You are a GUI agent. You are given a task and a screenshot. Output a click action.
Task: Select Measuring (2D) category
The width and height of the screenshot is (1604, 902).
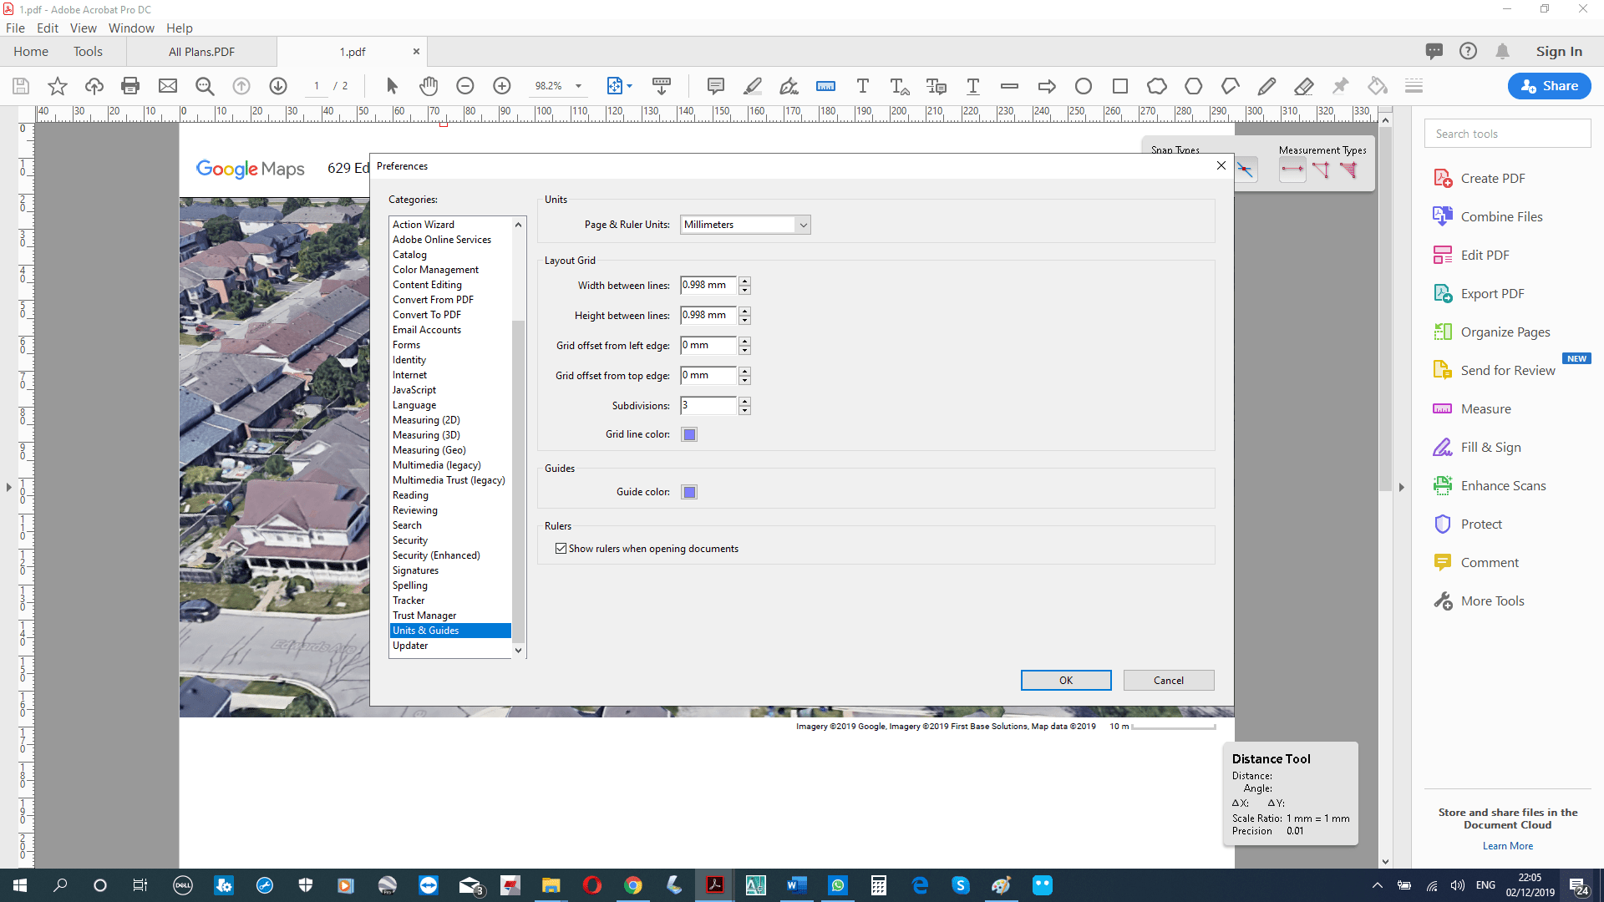426,420
